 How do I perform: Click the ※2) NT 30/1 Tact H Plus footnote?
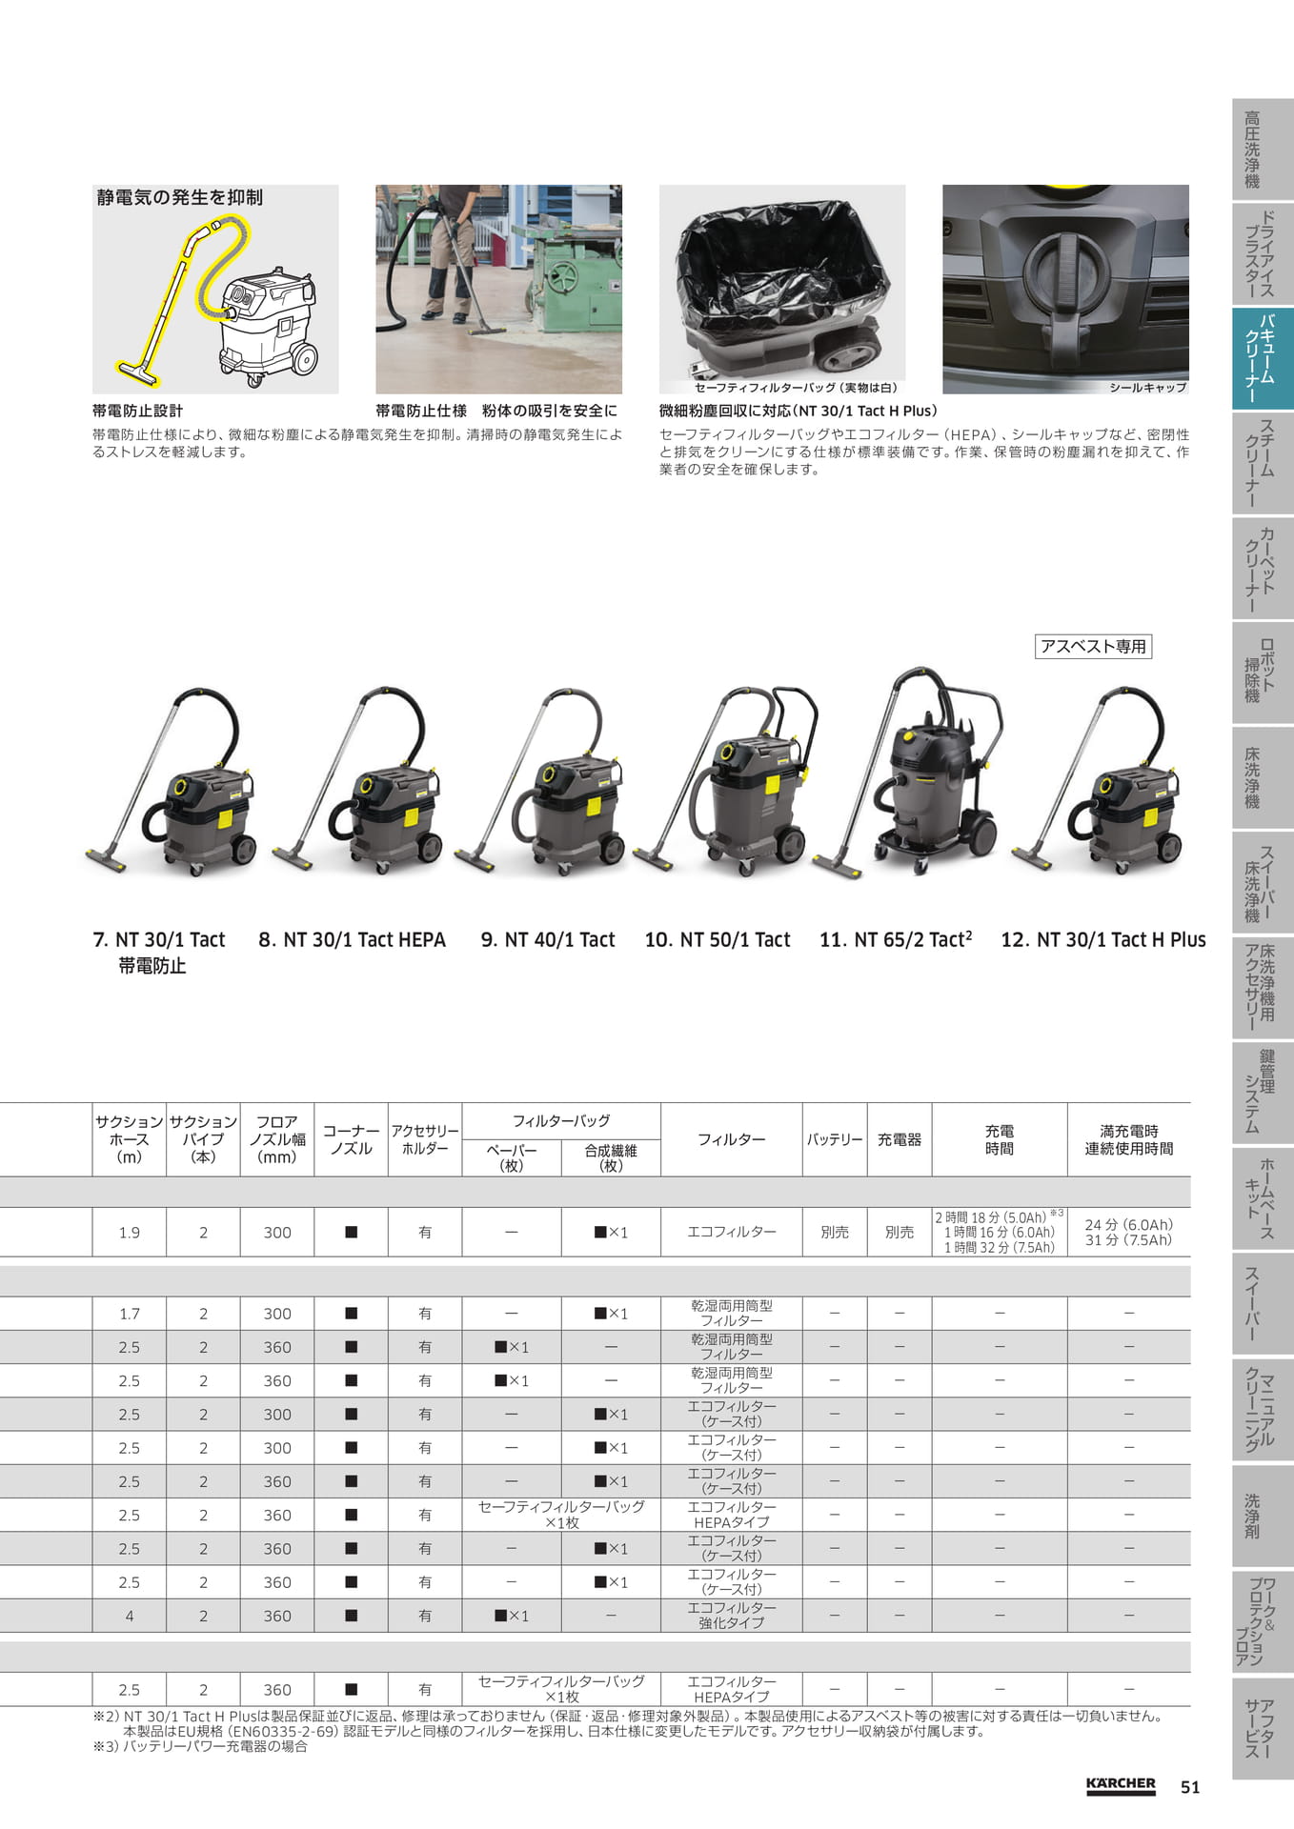[x=629, y=1723]
